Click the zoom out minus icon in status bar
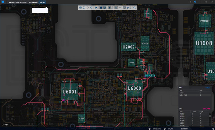 pos(149,129)
